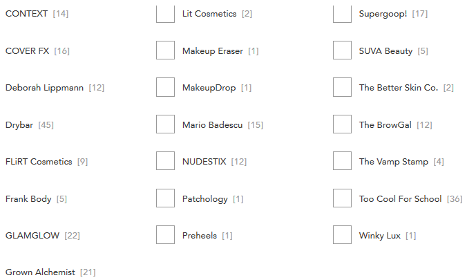
Task: Enable the SUVA Beauty checkbox
Action: coord(342,50)
